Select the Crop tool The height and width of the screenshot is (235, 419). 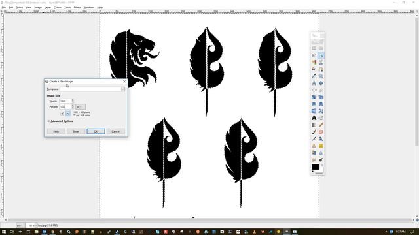click(x=321, y=90)
